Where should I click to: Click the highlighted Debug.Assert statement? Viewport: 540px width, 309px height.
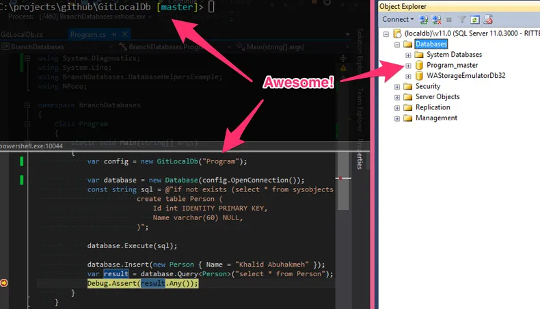143,283
